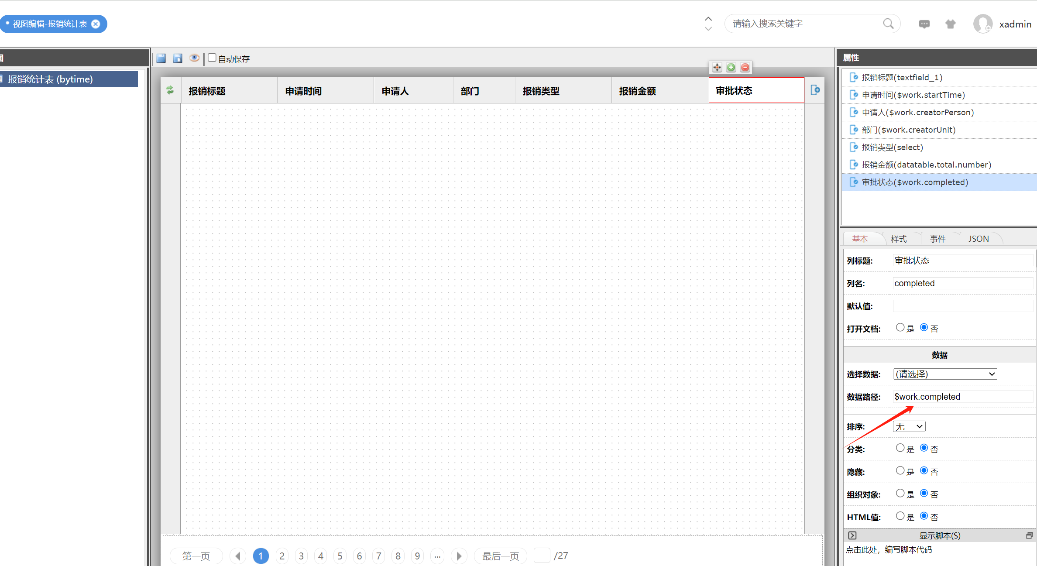Viewport: 1037px width, 566px height.
Task: Open the message chat bubble icon
Action: pyautogui.click(x=924, y=24)
